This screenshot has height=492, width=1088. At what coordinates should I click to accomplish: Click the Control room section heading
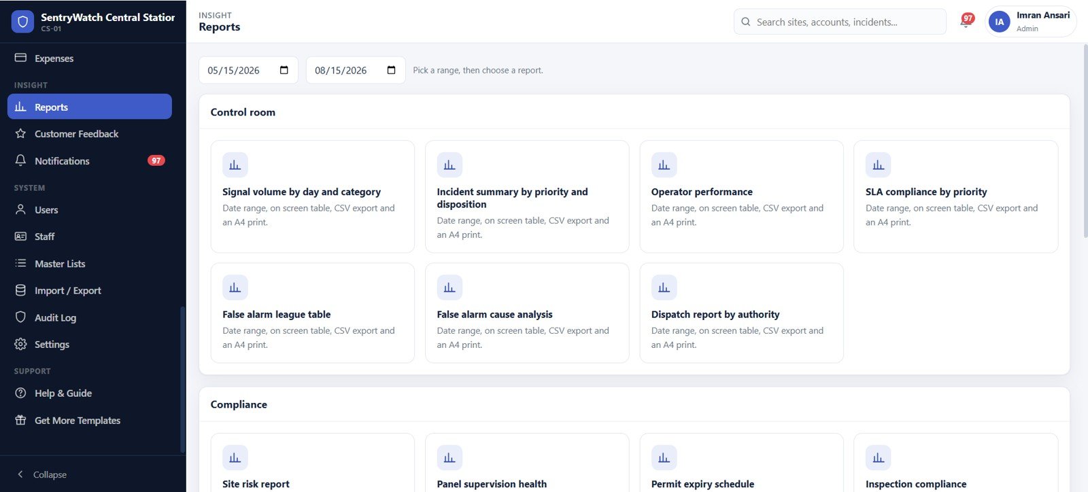coord(243,112)
